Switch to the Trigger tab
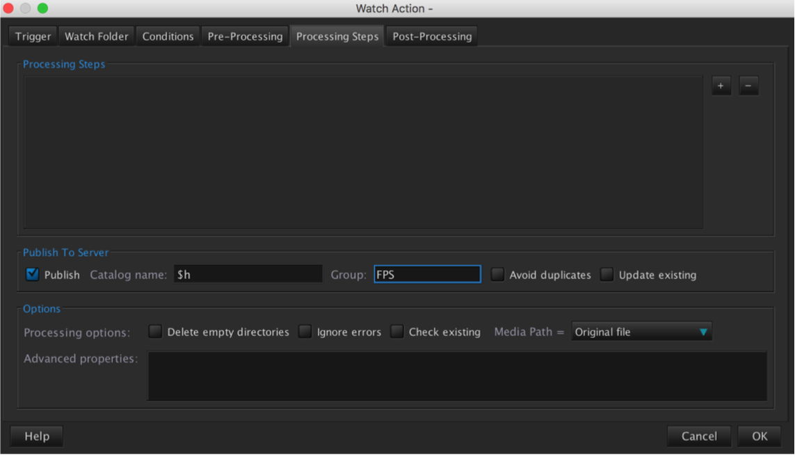This screenshot has height=457, width=795. [x=33, y=36]
